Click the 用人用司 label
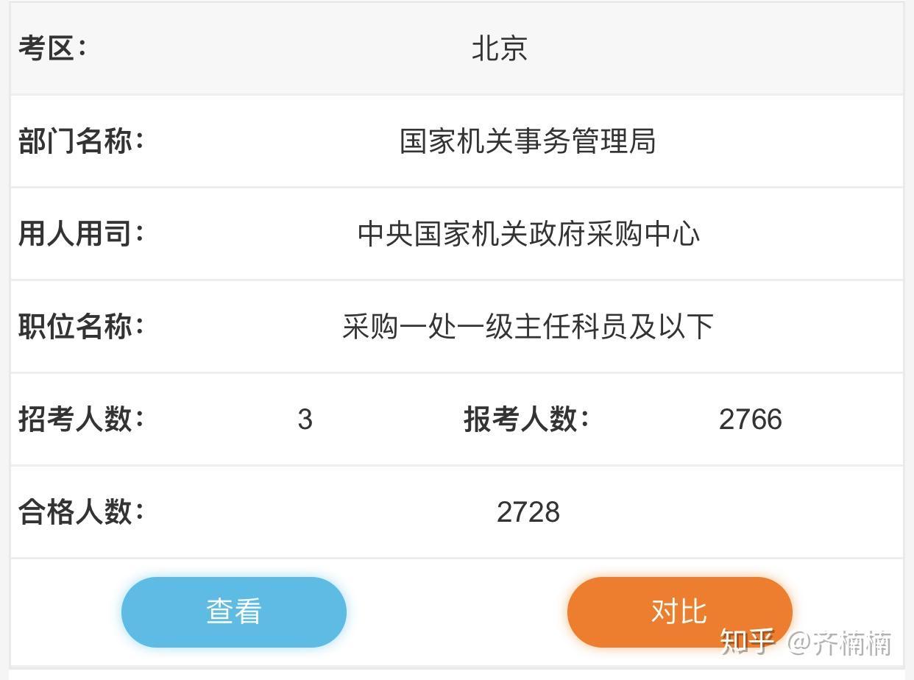Viewport: 914px width, 680px height. click(x=81, y=234)
